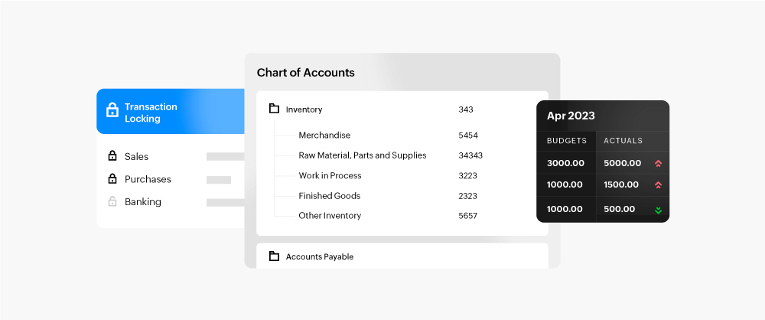
Task: Click the Apr 2023 period heading
Action: click(x=571, y=116)
